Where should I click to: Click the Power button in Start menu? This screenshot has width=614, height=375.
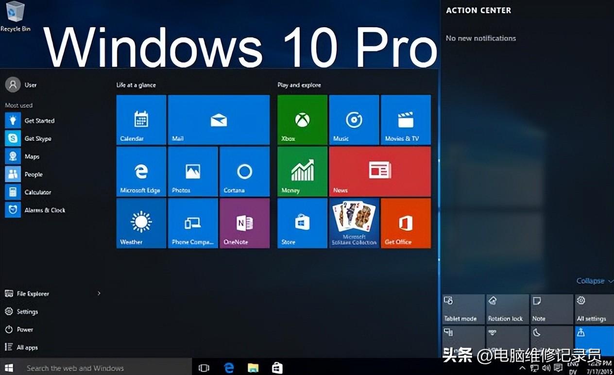19,329
